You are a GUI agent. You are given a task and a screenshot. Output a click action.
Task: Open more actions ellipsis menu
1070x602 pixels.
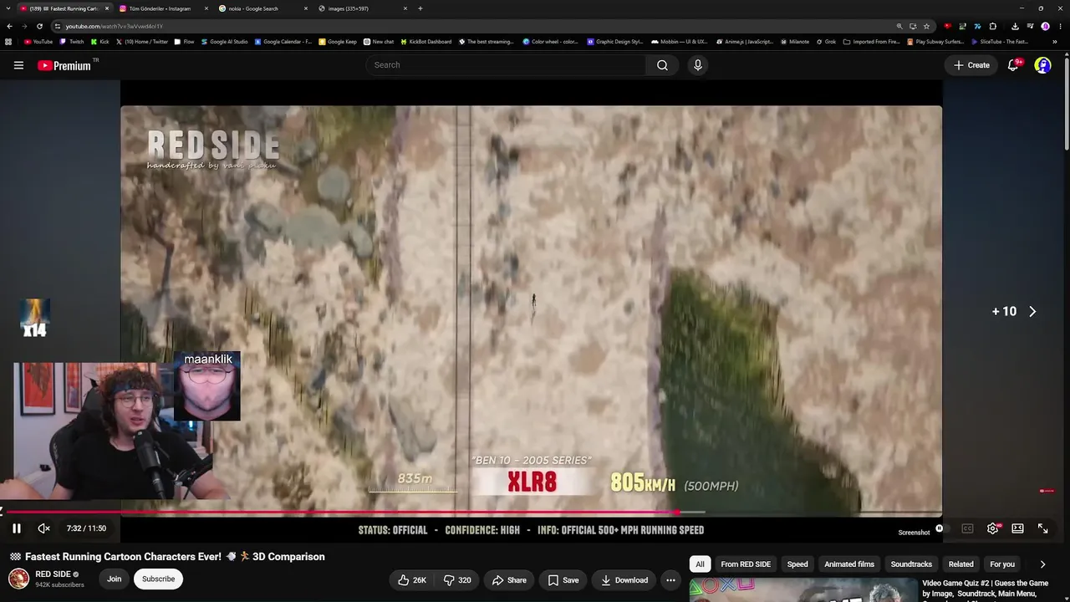click(670, 580)
